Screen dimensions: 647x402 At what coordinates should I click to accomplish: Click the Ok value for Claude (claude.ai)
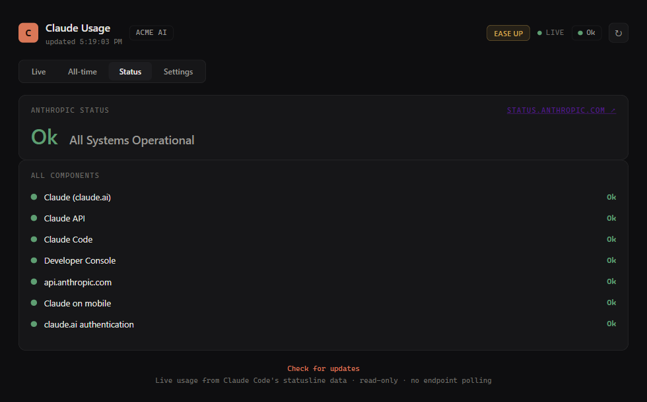(611, 197)
